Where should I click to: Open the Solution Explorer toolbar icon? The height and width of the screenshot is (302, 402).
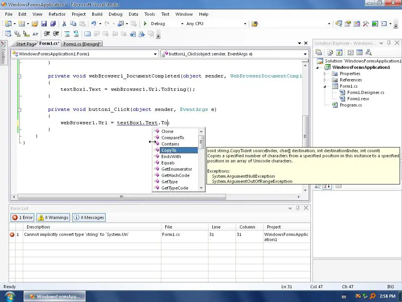click(339, 24)
